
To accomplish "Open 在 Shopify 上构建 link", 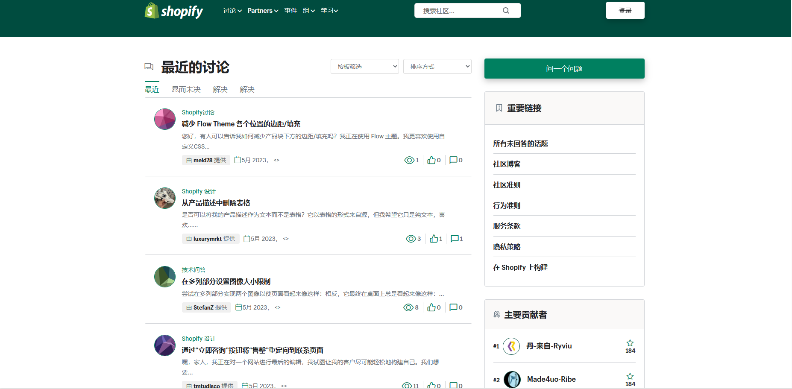I will click(x=520, y=267).
